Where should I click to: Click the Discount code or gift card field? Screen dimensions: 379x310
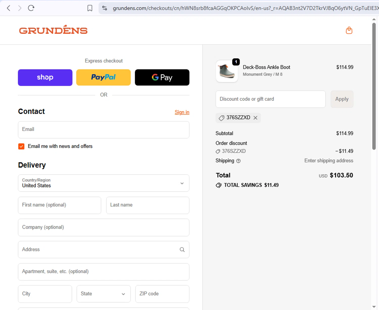(x=271, y=99)
